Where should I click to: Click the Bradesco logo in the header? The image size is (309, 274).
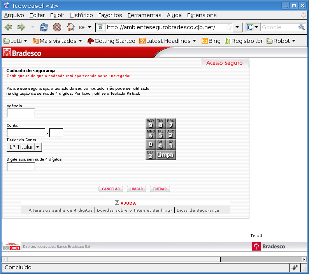click(x=22, y=53)
